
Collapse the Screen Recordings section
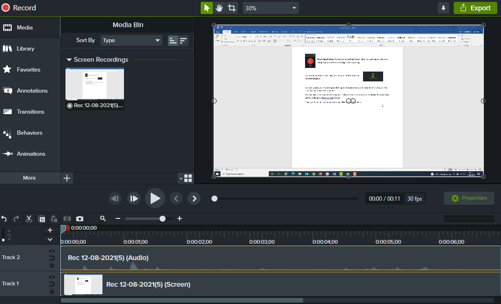tap(69, 59)
